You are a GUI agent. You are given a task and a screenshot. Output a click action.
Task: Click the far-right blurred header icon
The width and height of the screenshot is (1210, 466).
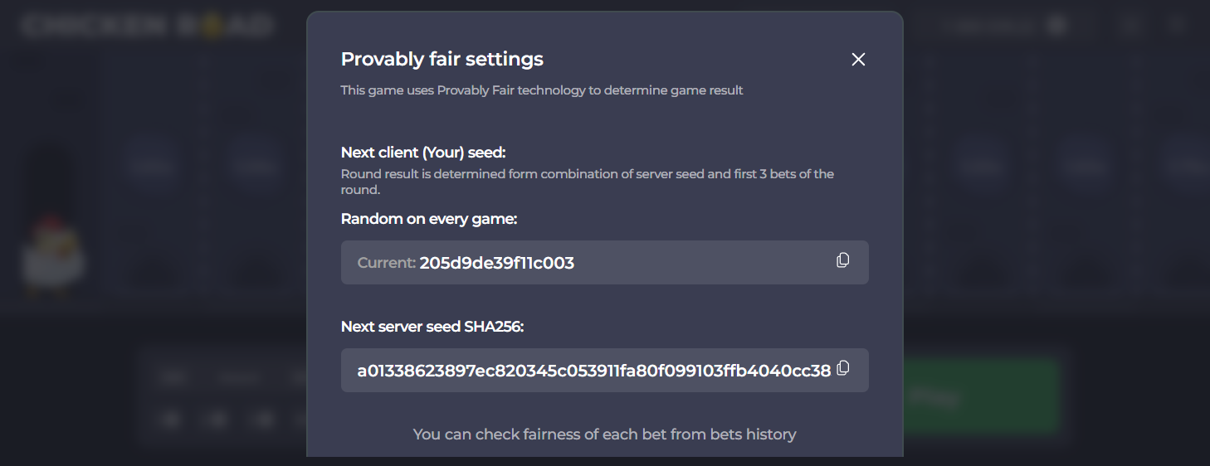pos(1175,26)
